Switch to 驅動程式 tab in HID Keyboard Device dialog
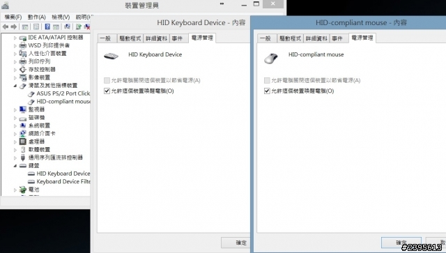The width and height of the screenshot is (446, 253). point(130,38)
